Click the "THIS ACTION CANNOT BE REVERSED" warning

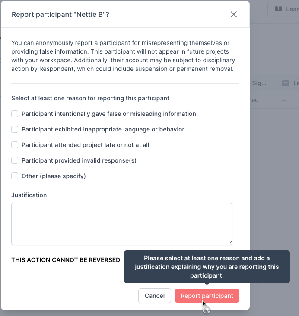(66, 260)
